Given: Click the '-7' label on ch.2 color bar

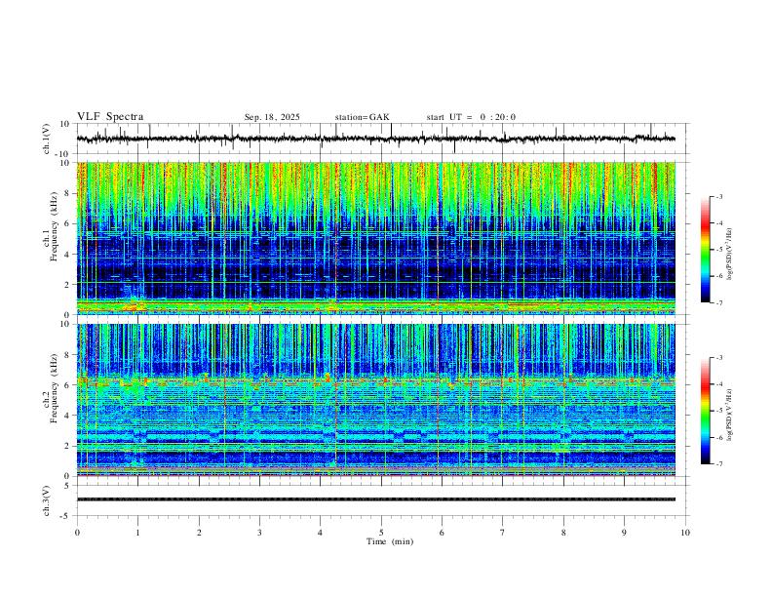Looking at the screenshot, I should [719, 464].
